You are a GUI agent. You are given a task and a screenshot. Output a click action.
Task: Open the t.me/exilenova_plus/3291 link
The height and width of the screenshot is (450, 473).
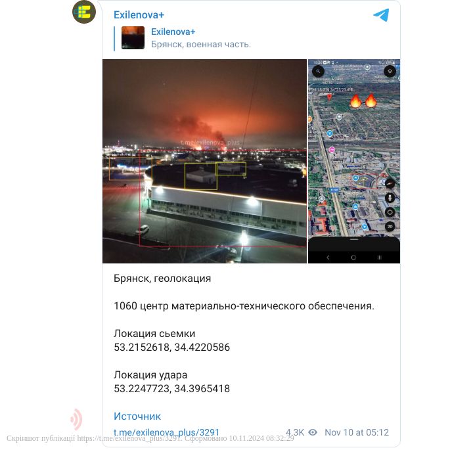click(x=166, y=432)
